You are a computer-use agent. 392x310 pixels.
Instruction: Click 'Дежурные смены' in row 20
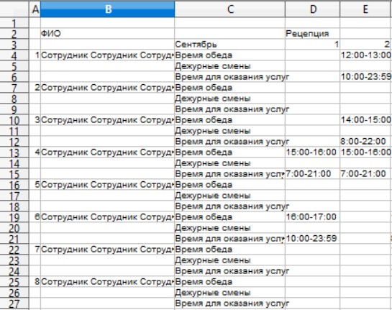[229, 227]
